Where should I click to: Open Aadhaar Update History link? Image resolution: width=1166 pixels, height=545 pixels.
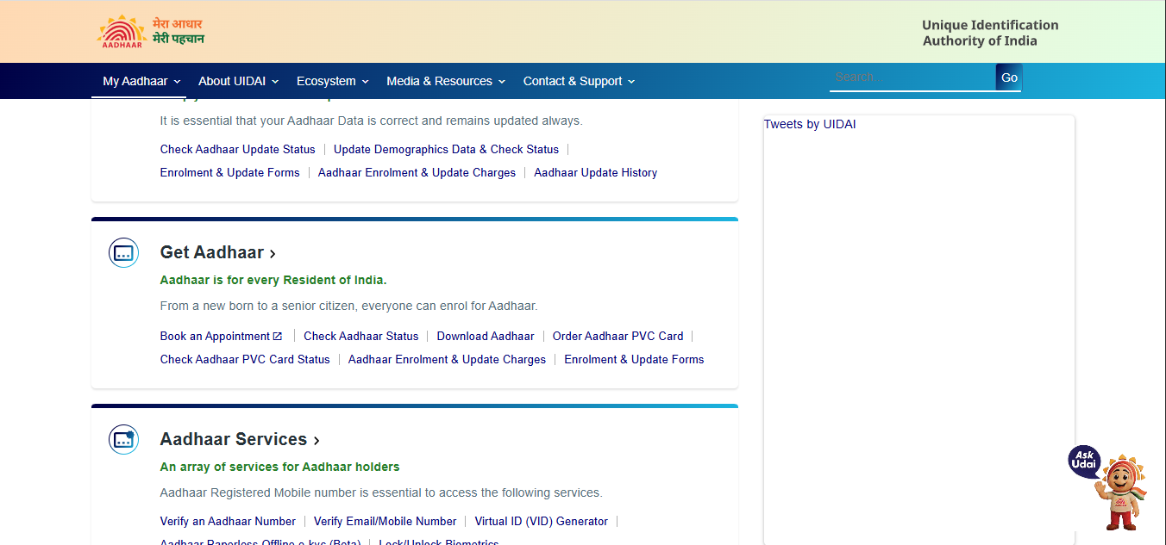click(595, 172)
